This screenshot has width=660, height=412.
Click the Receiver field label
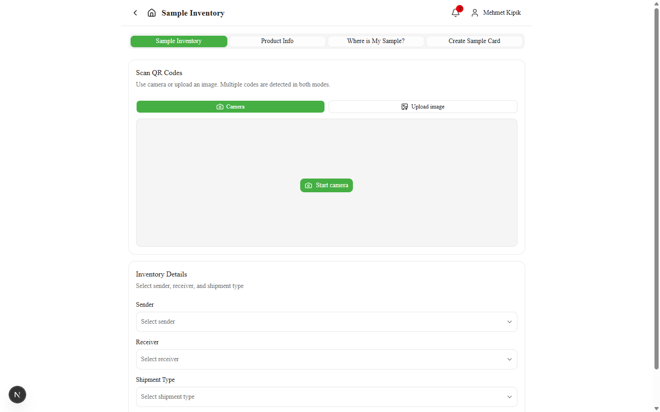point(147,342)
